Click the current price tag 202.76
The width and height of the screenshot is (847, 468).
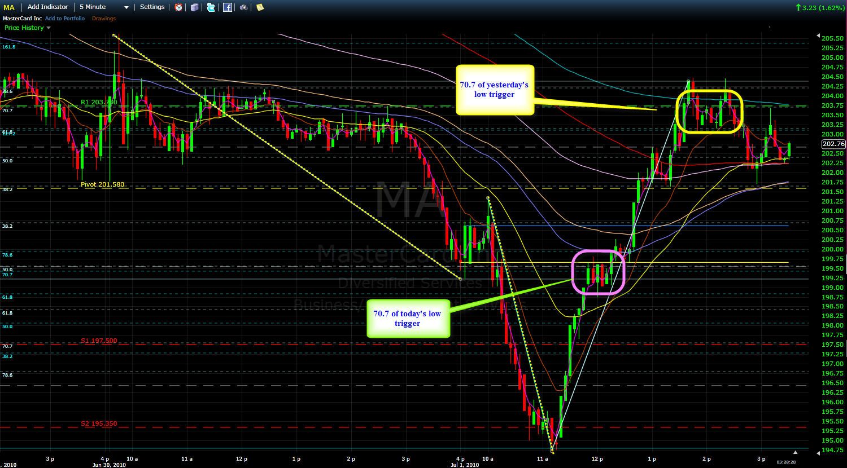point(833,144)
